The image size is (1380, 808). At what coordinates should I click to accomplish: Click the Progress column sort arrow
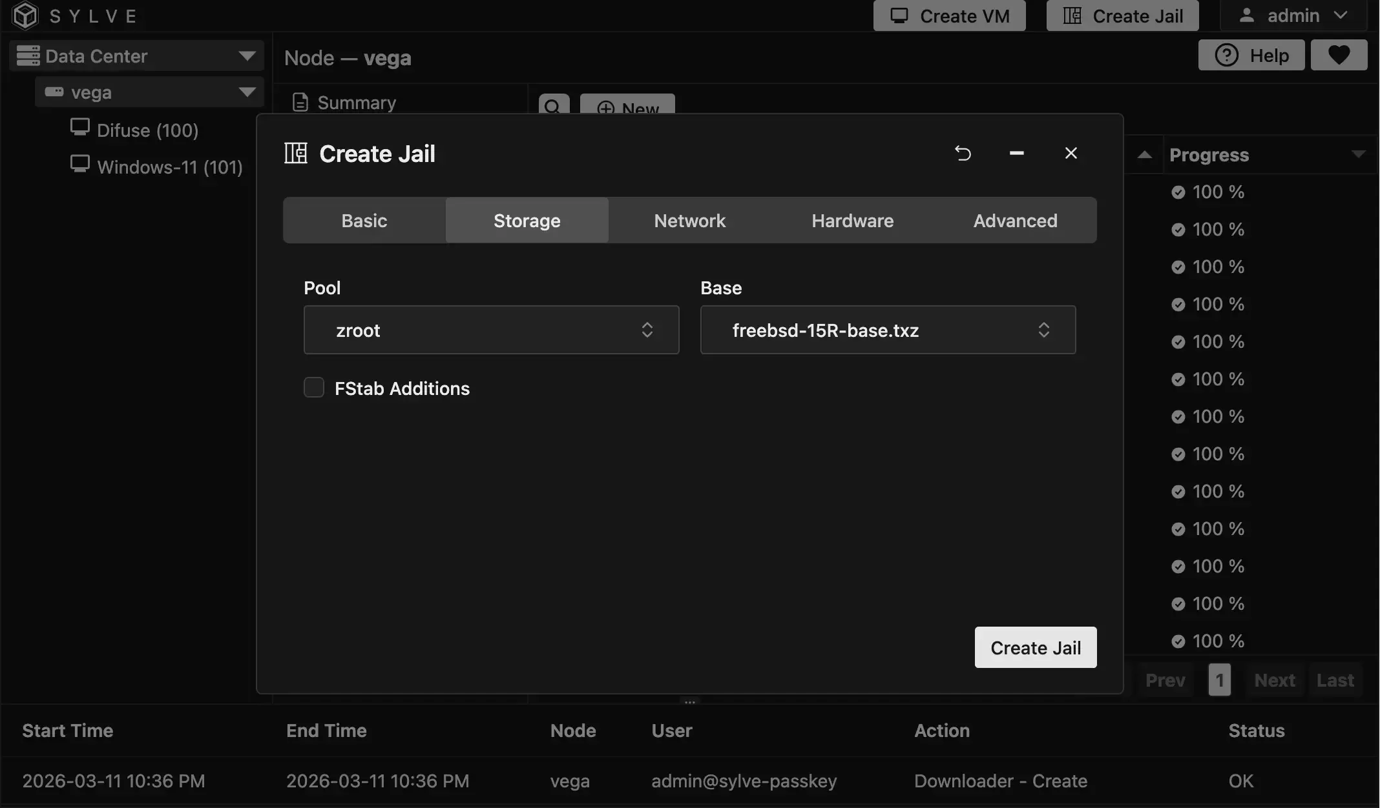point(1359,155)
